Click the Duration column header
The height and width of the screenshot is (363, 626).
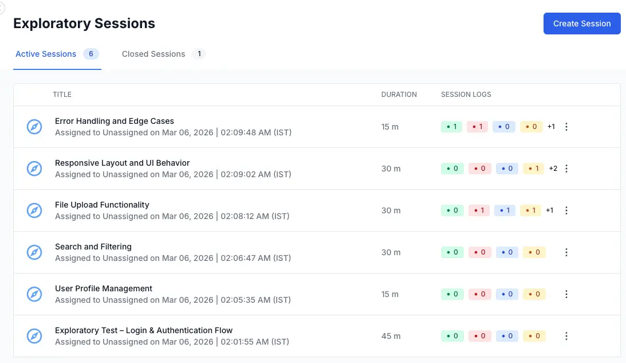coord(399,95)
